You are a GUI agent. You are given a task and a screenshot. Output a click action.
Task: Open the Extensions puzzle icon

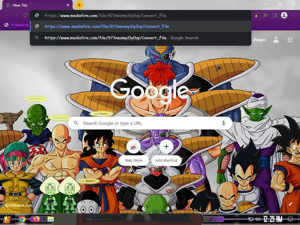pos(265,15)
